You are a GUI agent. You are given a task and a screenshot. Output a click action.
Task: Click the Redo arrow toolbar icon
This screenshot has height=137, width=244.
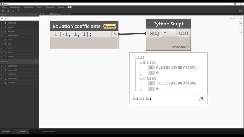coord(24,11)
